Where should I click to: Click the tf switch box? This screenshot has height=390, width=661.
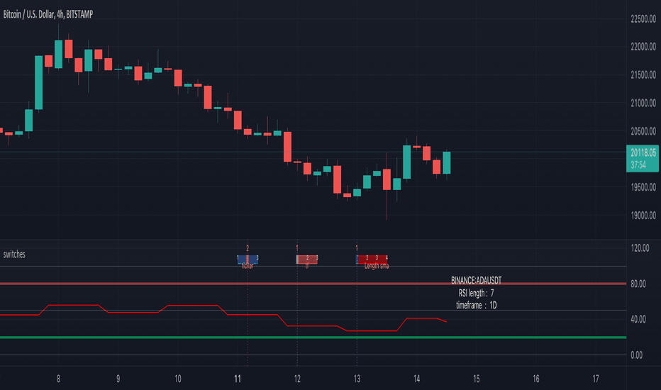(307, 260)
